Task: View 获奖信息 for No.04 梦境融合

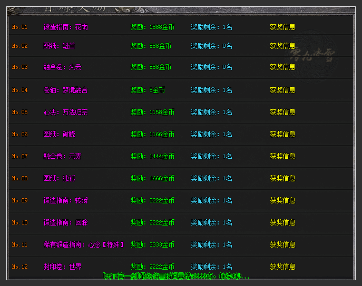Action: pyautogui.click(x=282, y=90)
